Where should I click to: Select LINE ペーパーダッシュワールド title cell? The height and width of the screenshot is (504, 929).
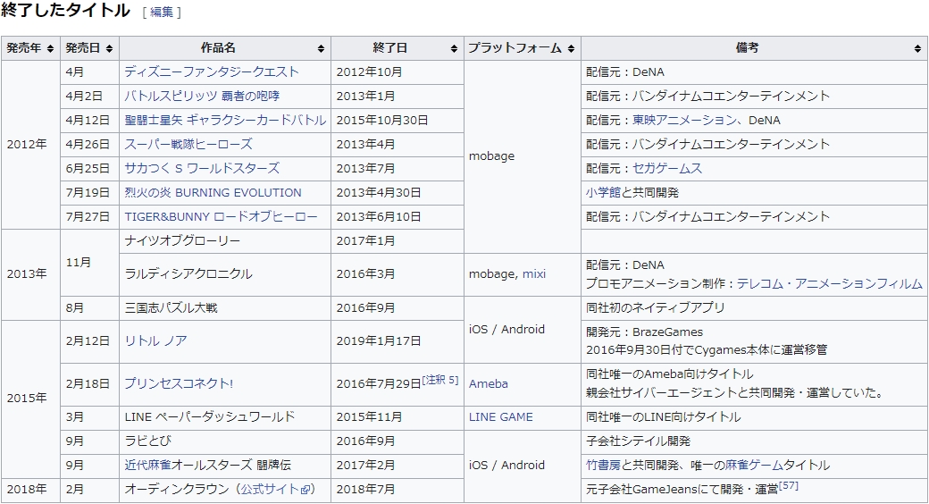225,417
